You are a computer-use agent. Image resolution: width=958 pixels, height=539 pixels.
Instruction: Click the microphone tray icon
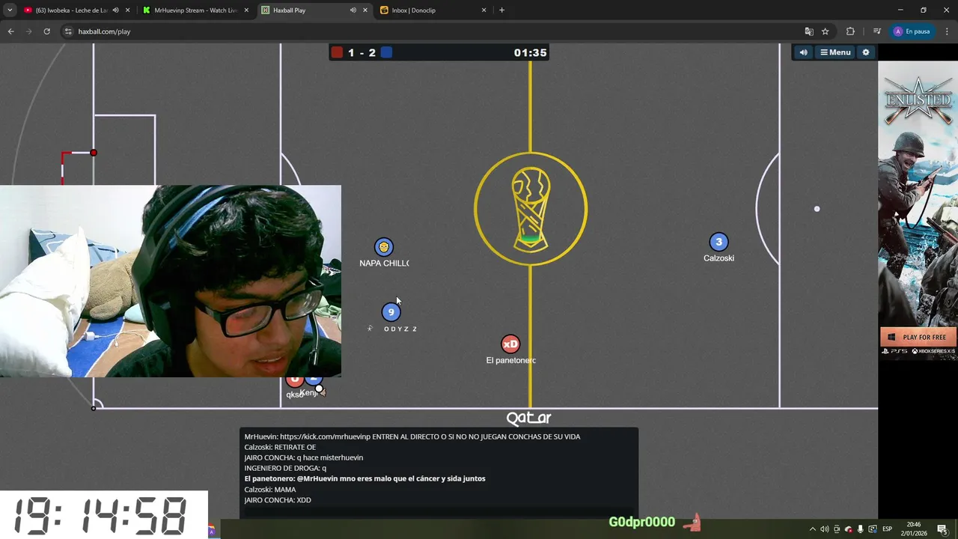point(861,529)
